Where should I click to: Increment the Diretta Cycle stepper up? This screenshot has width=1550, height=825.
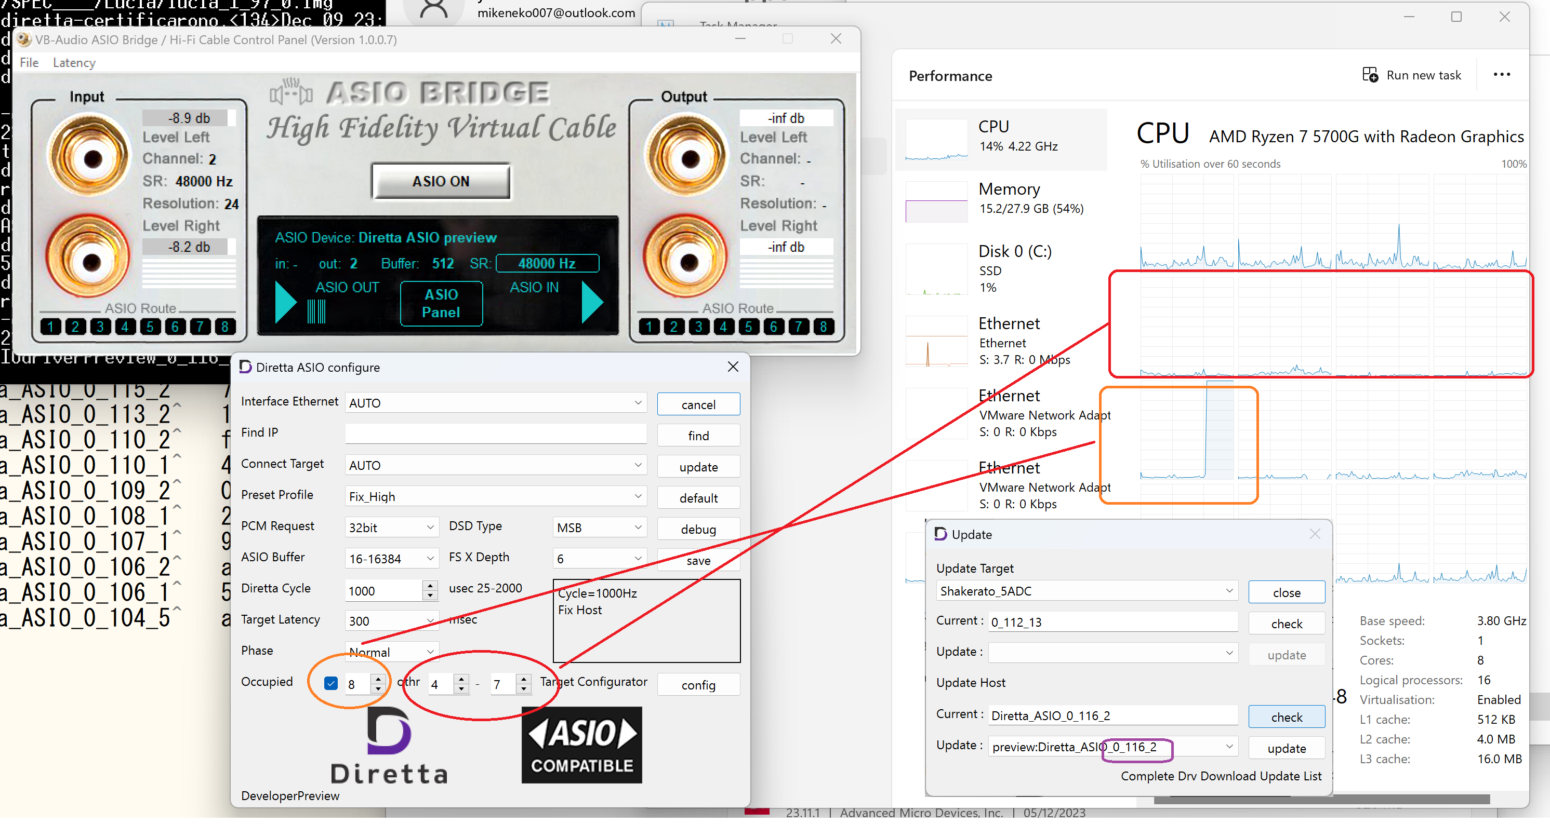click(430, 585)
